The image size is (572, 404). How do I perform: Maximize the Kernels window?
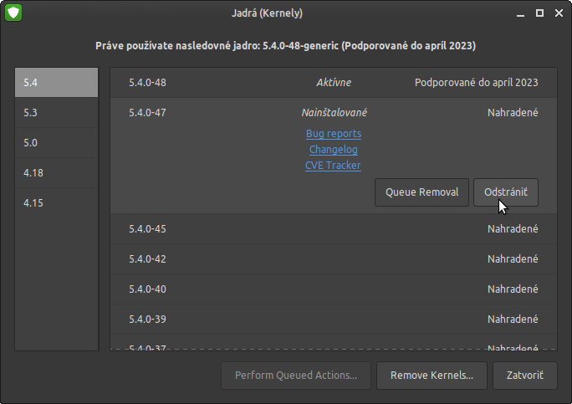click(539, 13)
